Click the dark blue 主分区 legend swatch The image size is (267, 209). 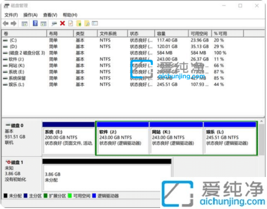point(26,196)
